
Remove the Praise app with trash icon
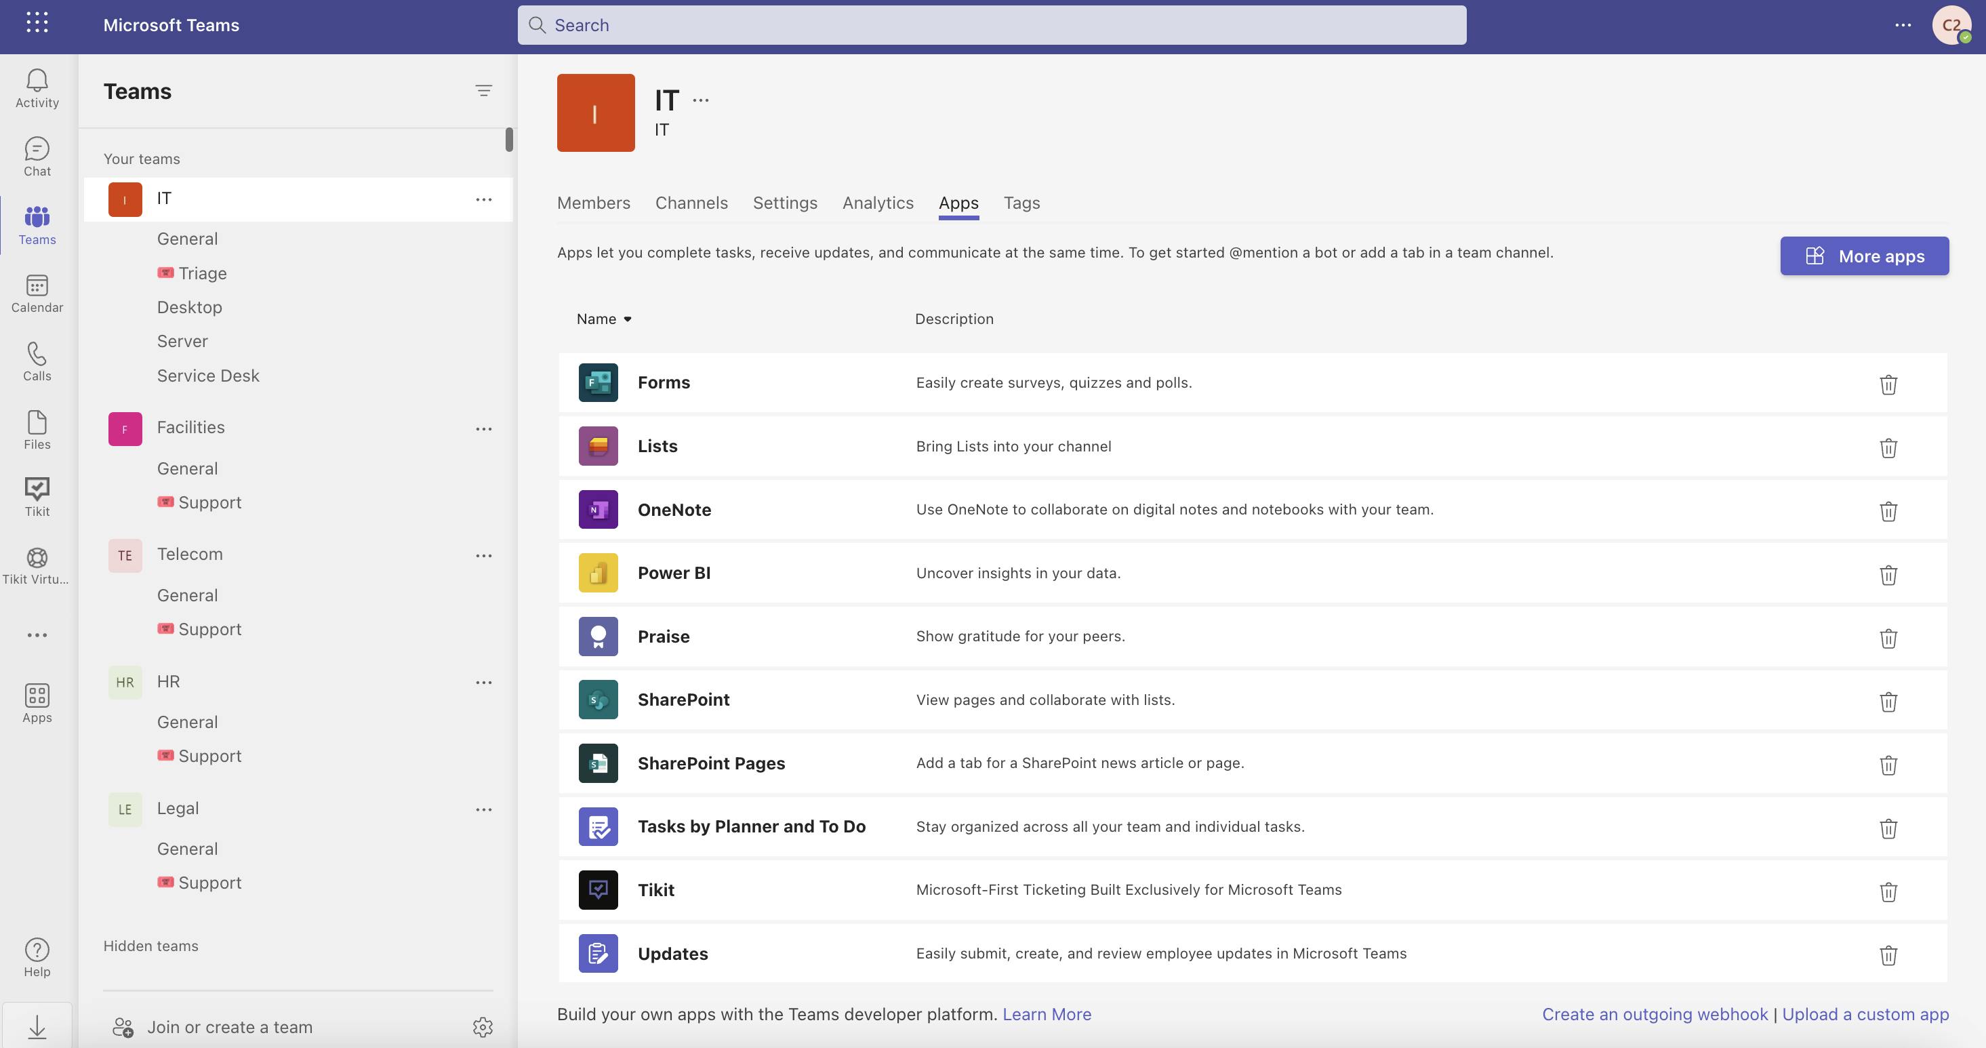[x=1887, y=638]
